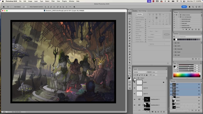
Task: Click the Share button
Action: pos(184,7)
